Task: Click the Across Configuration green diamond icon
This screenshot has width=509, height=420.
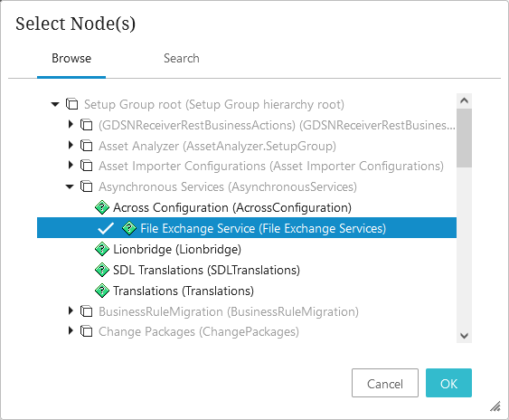Action: (x=102, y=207)
